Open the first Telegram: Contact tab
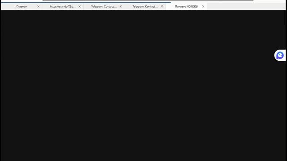The image size is (287, 161). (104, 7)
